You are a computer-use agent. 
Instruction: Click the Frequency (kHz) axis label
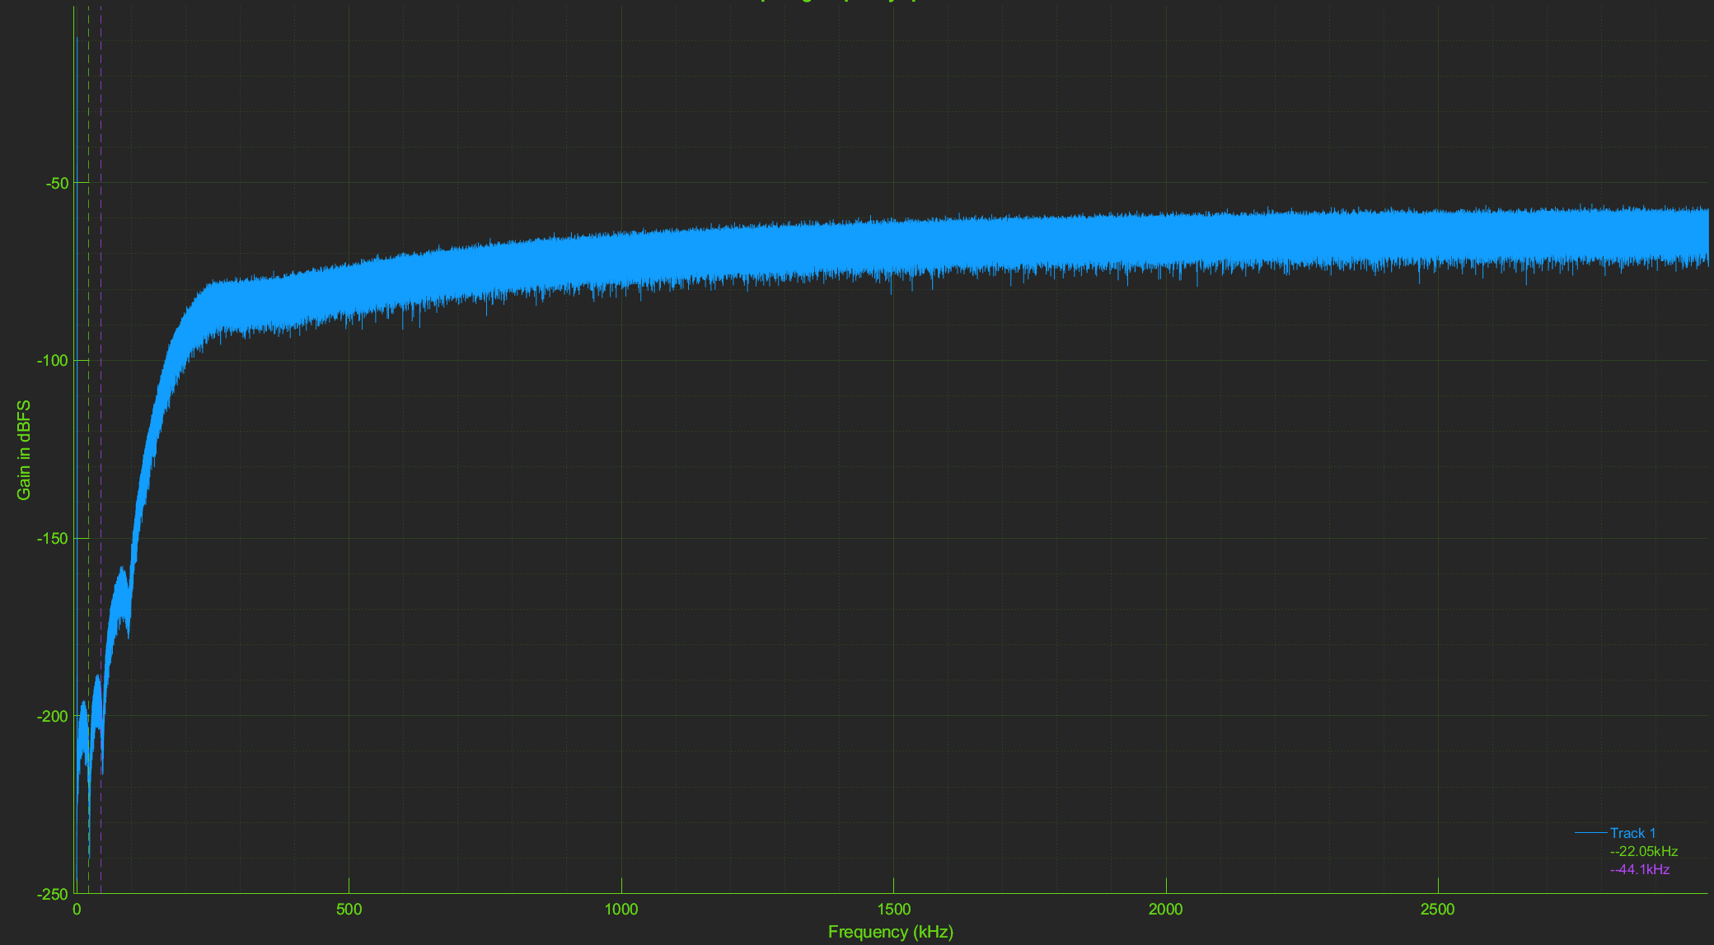[x=890, y=932]
